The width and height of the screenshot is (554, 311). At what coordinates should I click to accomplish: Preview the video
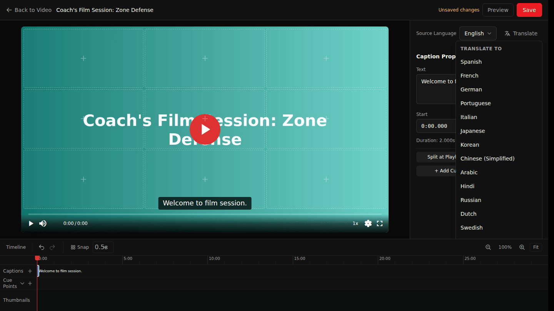pos(498,10)
